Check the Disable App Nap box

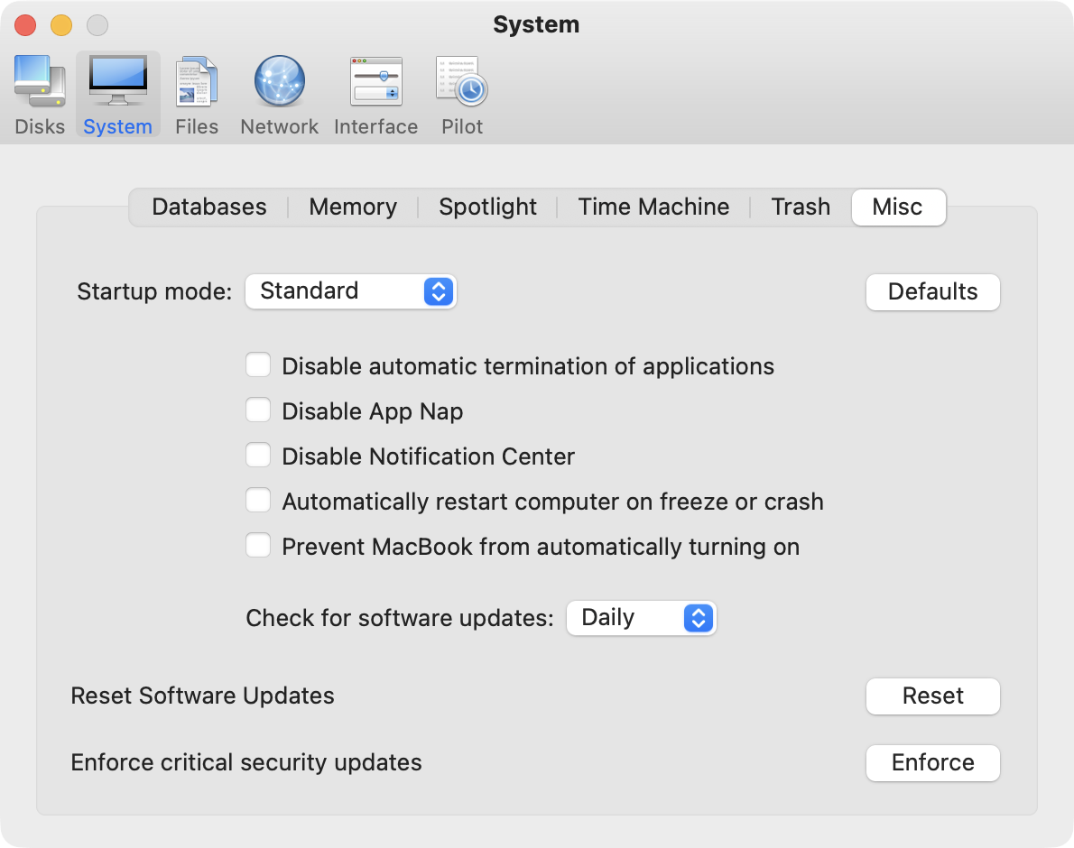(x=259, y=410)
